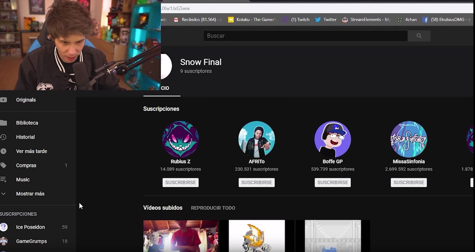Click the 9 suscriptores text
The image size is (475, 252).
[196, 71]
